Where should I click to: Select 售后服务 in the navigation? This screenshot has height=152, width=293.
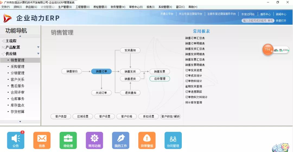(x=17, y=86)
